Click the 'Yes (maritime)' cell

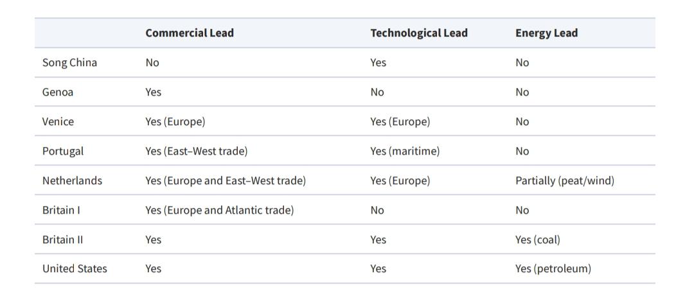(405, 151)
